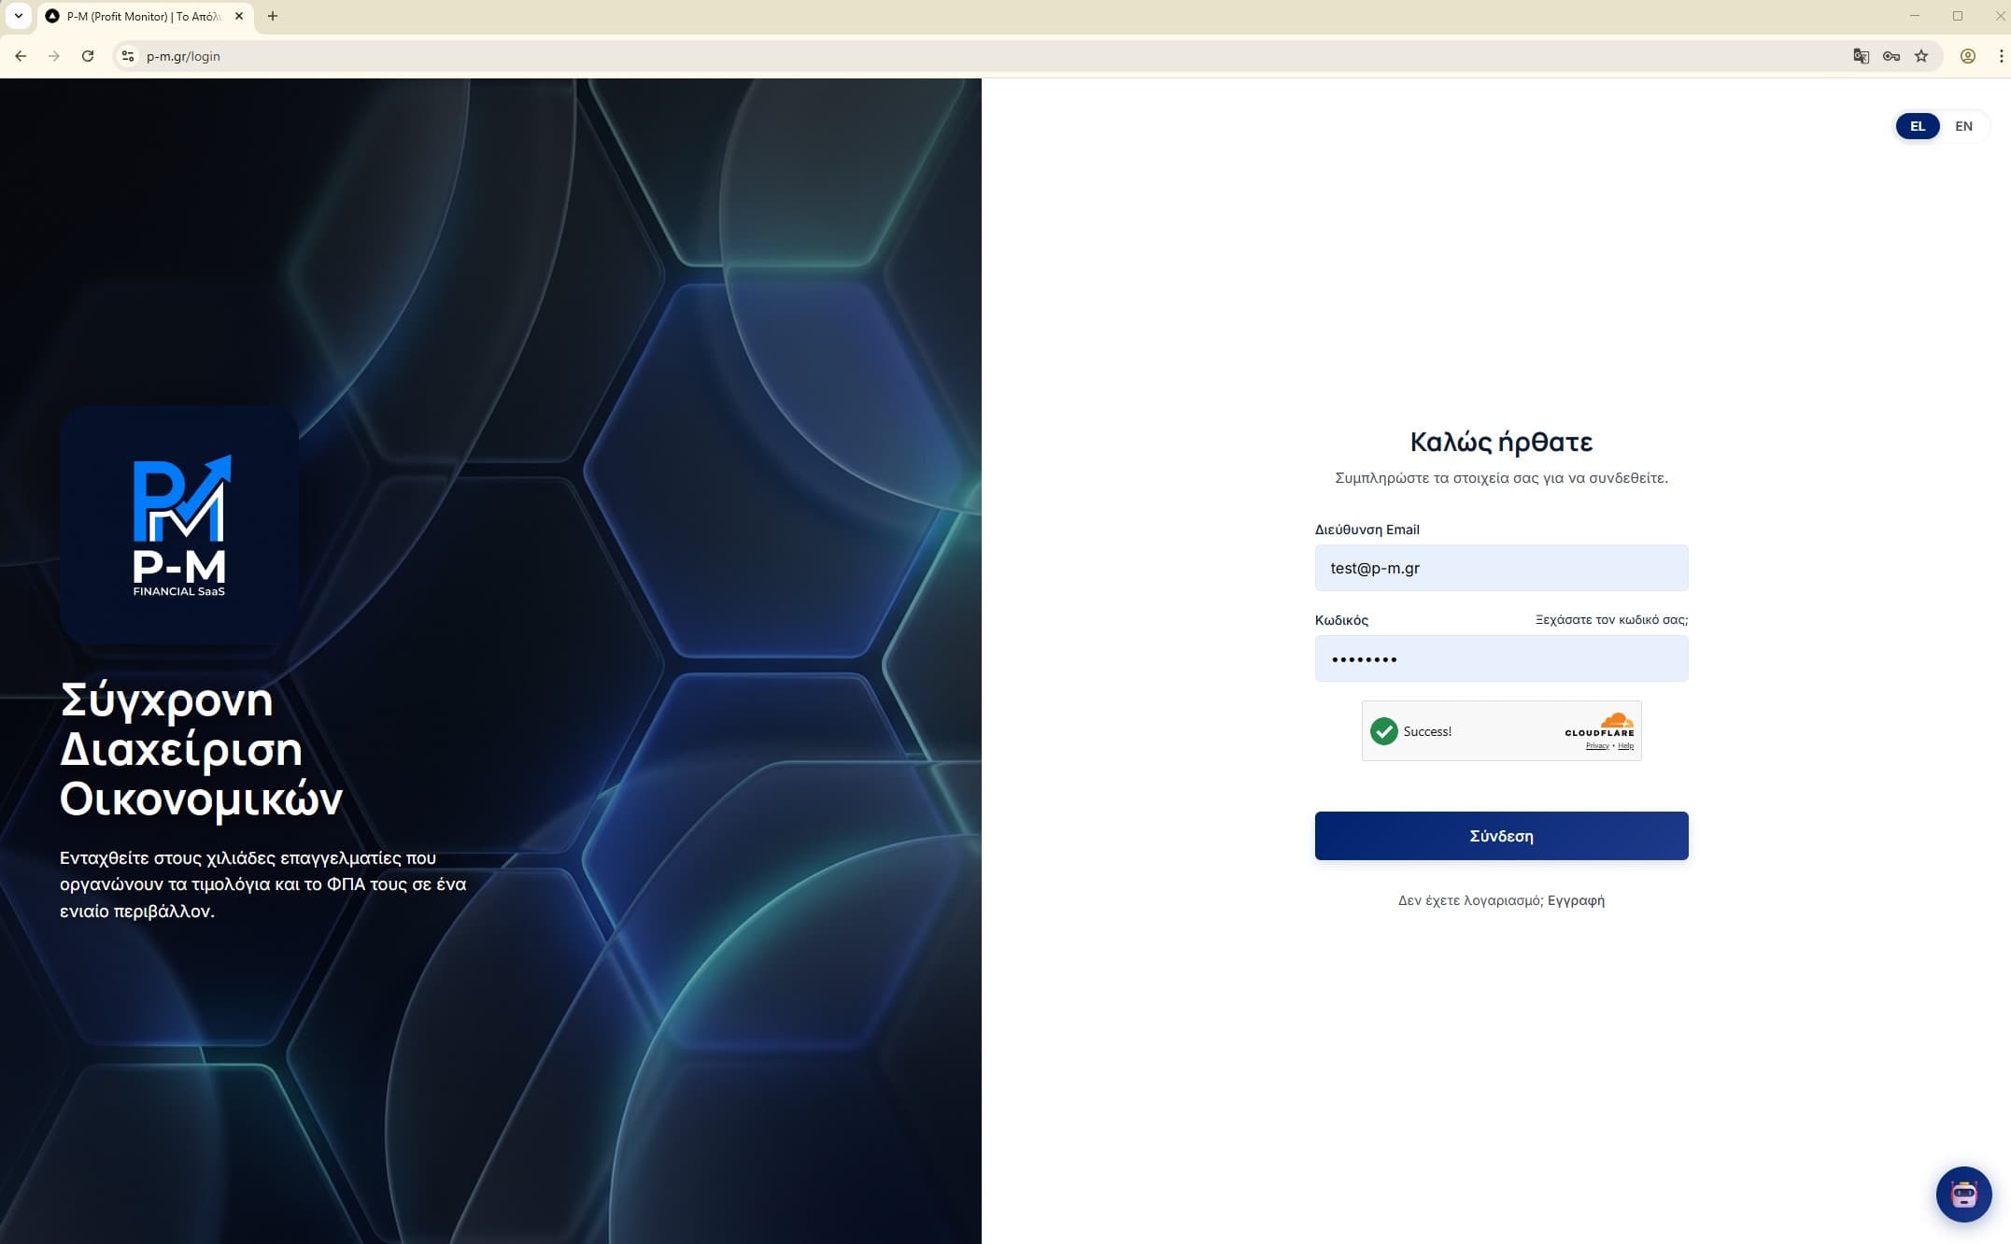Click the Καλώς ήρθατε heading
Image resolution: width=2011 pixels, height=1244 pixels.
pos(1501,442)
